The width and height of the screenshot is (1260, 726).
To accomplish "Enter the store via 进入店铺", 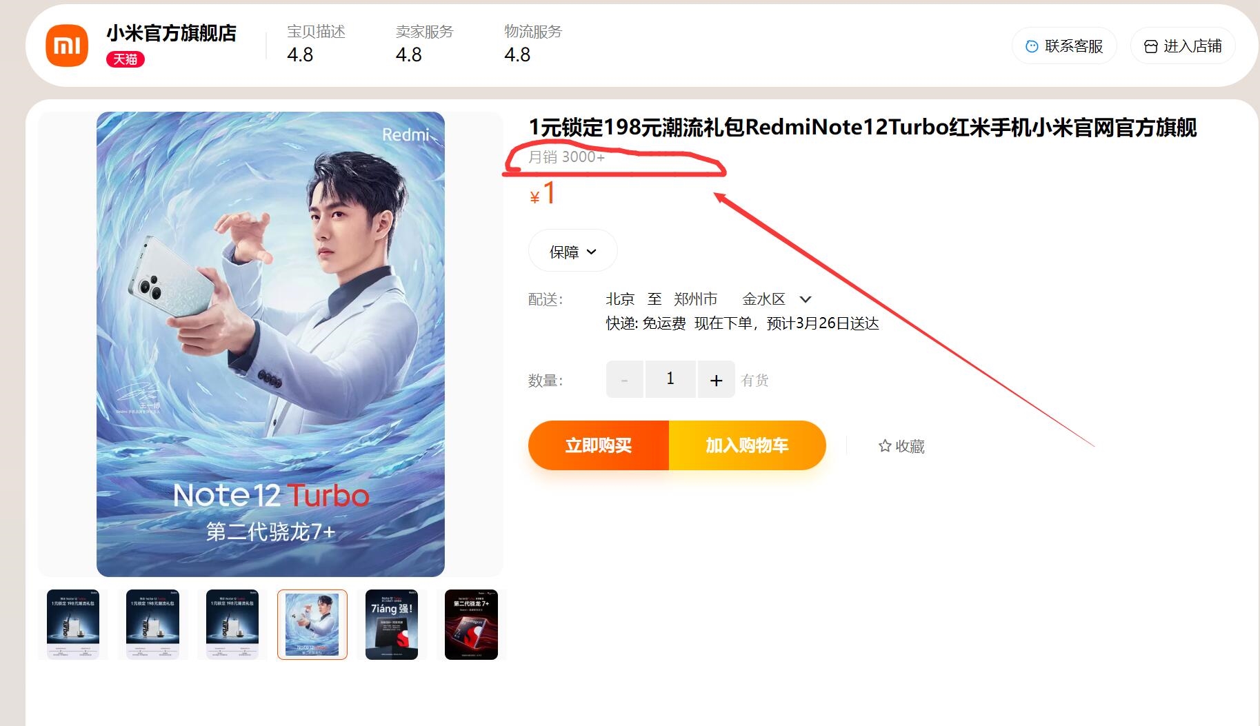I will click(x=1183, y=46).
